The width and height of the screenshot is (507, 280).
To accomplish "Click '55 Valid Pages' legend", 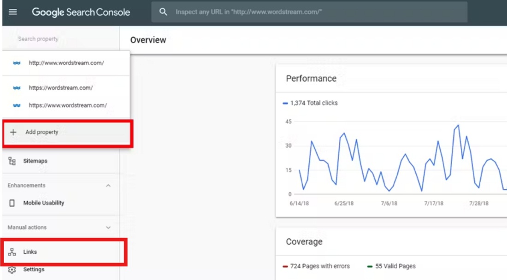I will pos(395,266).
